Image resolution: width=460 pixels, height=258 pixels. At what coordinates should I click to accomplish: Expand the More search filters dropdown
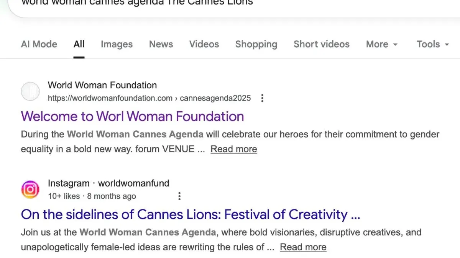pos(382,44)
